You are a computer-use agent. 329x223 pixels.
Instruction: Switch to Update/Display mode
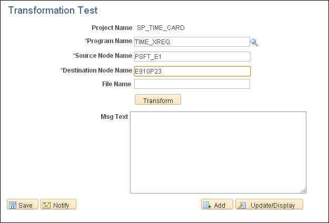[x=269, y=204]
